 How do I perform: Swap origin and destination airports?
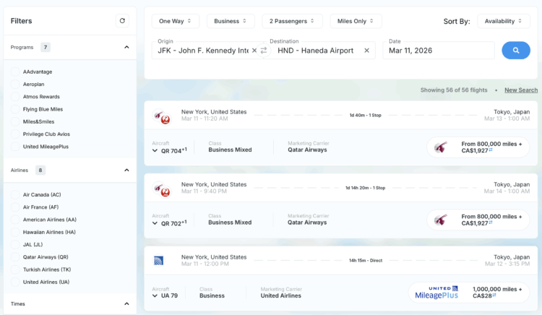point(264,51)
